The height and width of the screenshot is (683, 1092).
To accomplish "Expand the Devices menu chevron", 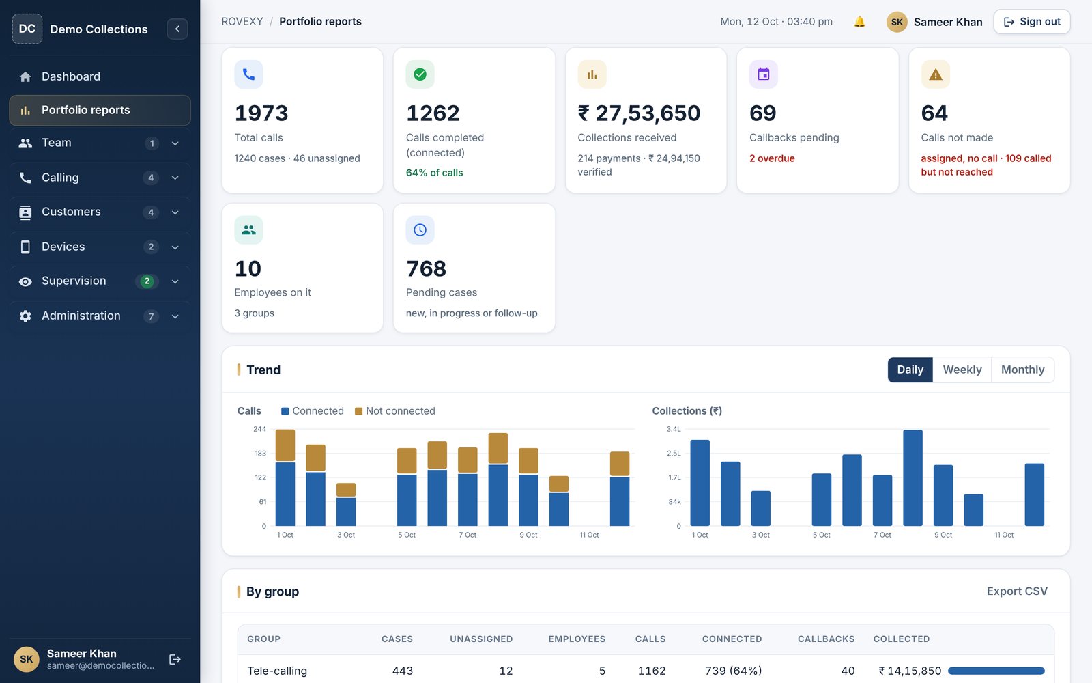I will (175, 247).
